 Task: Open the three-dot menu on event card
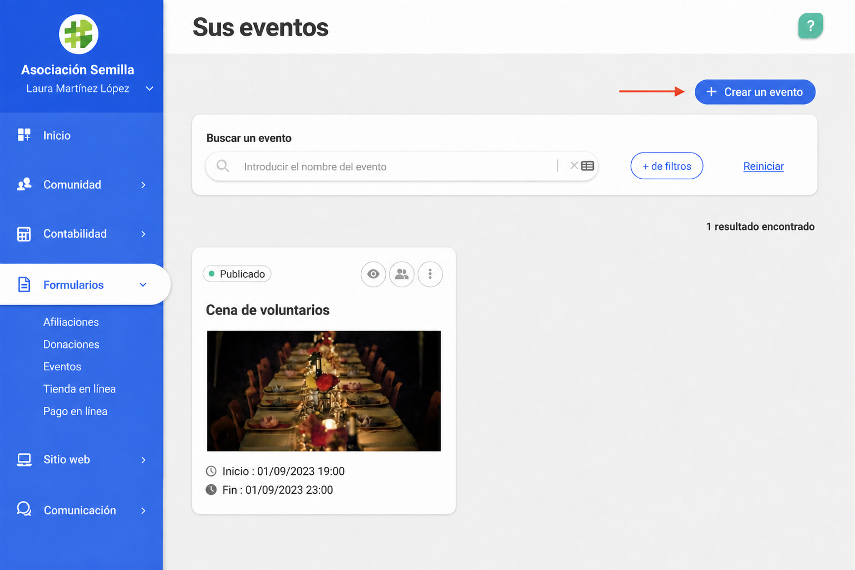click(430, 274)
